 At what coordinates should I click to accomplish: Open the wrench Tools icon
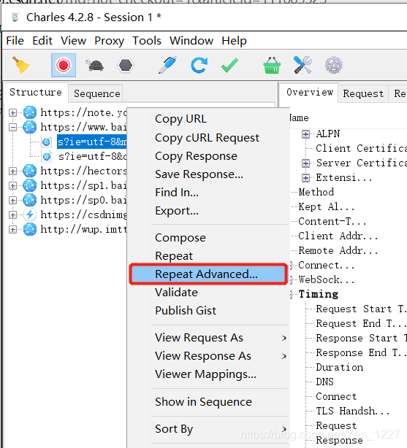303,65
